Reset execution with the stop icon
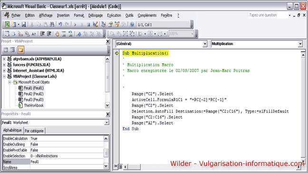 88,25
